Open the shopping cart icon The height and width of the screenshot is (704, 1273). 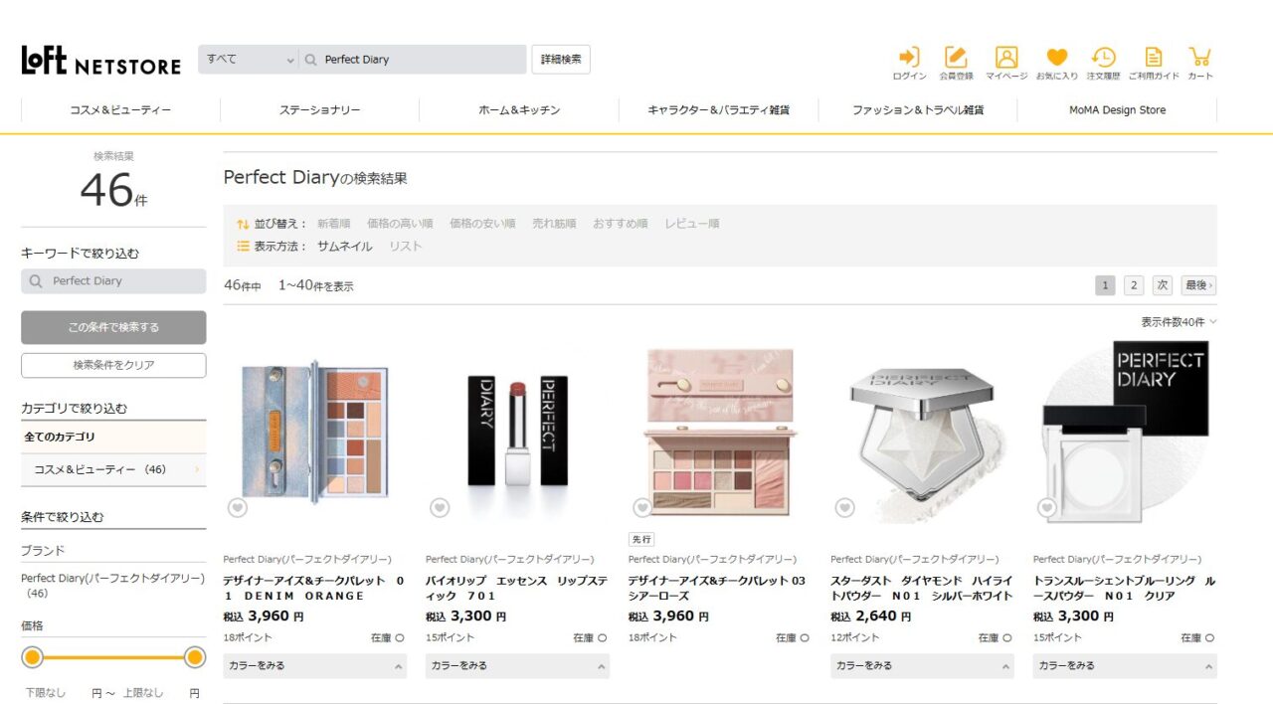tap(1200, 58)
